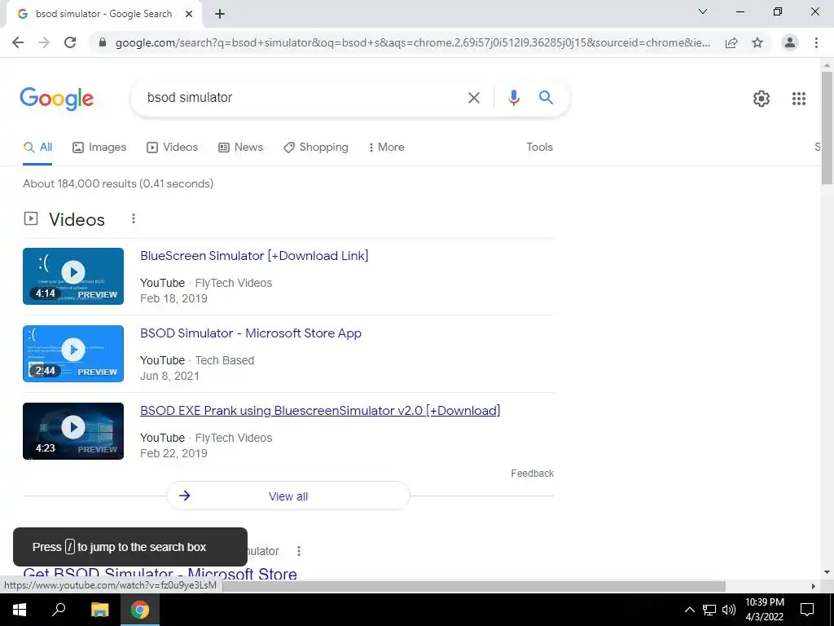Click the browser forward arrow
Image resolution: width=834 pixels, height=626 pixels.
tap(44, 42)
